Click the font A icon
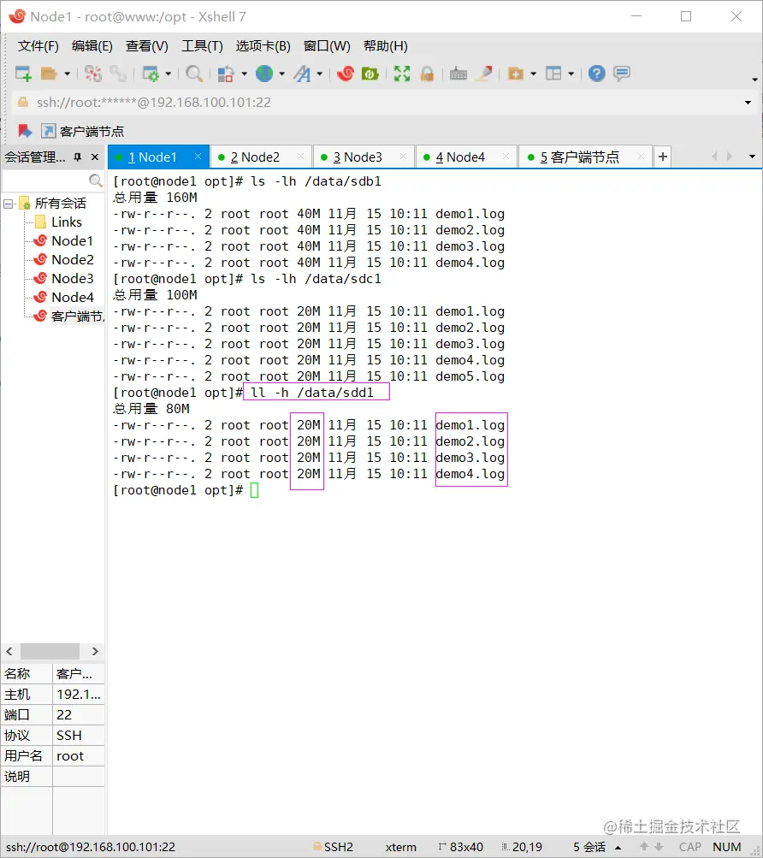This screenshot has width=763, height=858. 302,74
